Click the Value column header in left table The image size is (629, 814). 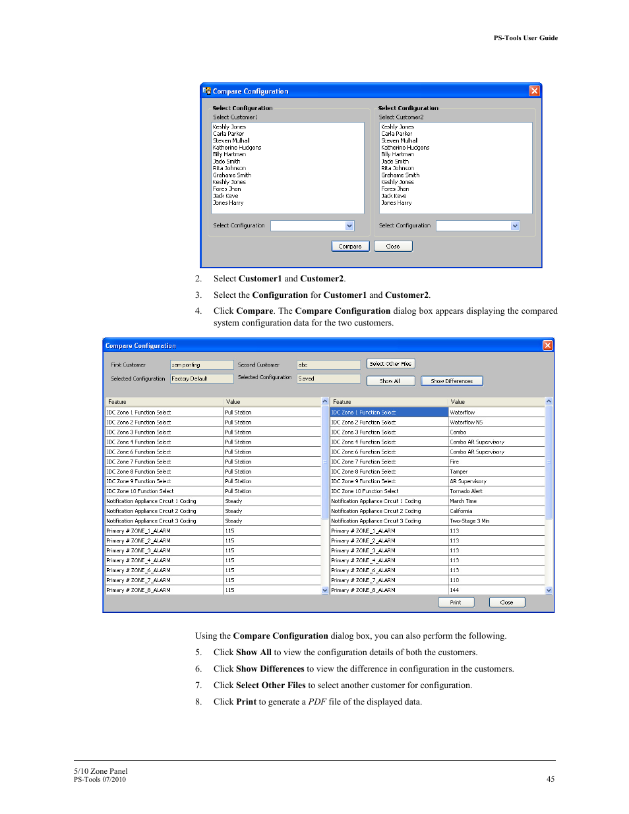[x=272, y=402]
